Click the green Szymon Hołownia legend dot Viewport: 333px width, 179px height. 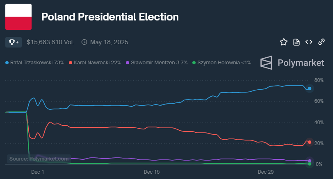[194, 63]
